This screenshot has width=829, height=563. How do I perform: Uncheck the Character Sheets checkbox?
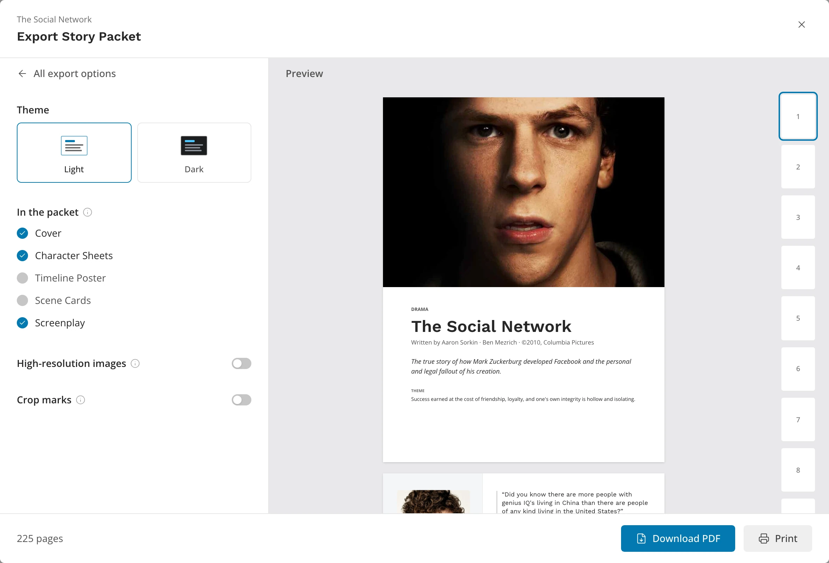22,256
